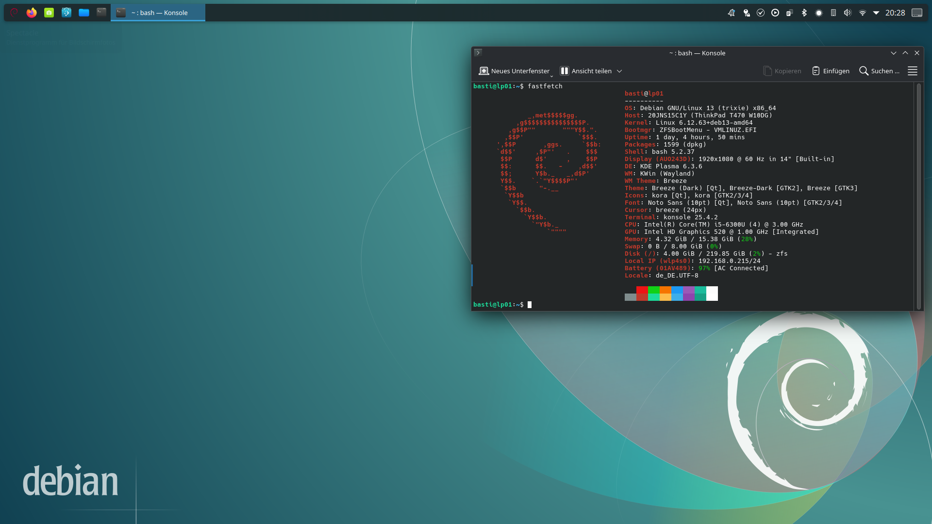
Task: Click the key-and-lock tray icon
Action: 747,13
